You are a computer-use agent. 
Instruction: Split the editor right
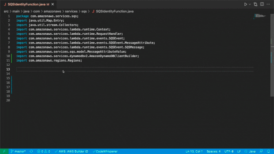[x=262, y=4]
